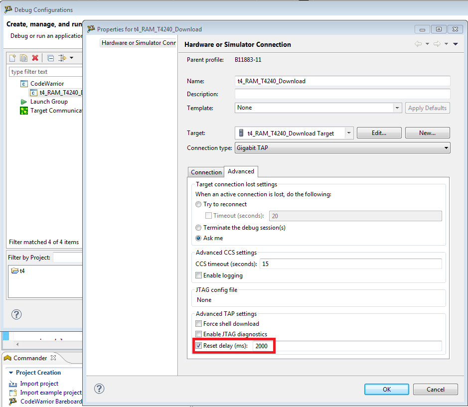Select Hardware or Simulator Connection page entry
This screenshot has height=407, width=468.
[x=139, y=43]
